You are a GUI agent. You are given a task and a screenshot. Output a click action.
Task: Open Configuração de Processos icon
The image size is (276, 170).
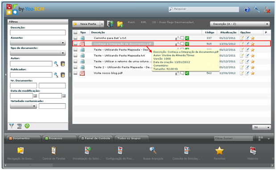click(120, 151)
